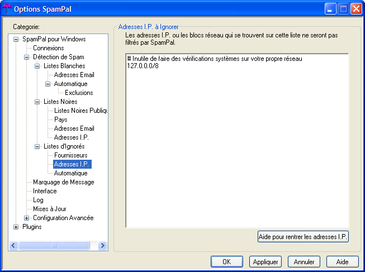Open Adresses I.P. under Listes Noires
Screen dimensions: 365x272
click(x=71, y=137)
